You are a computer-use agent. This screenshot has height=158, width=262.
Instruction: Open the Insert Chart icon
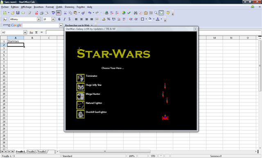coord(124,13)
